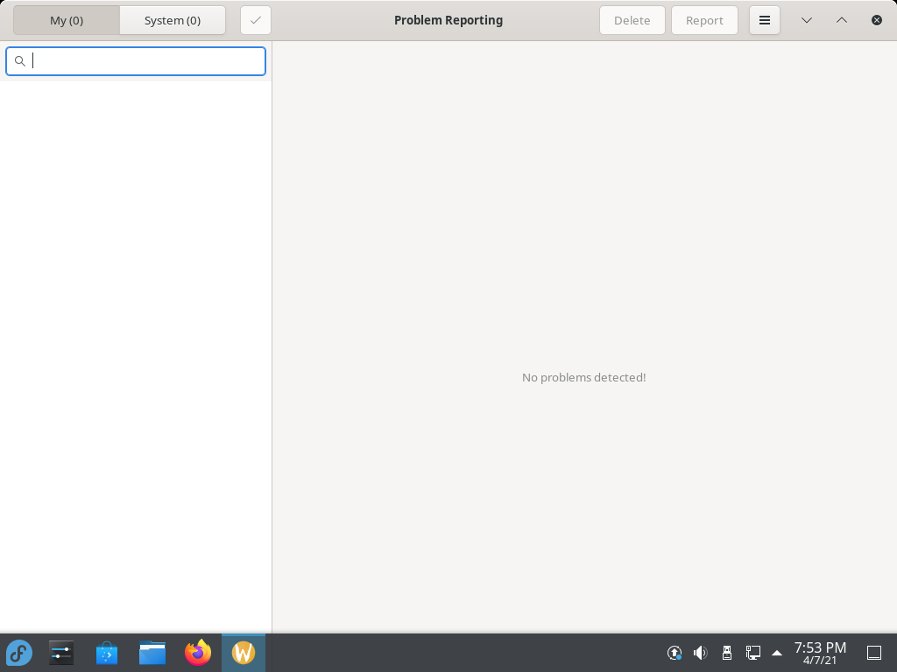Select the Problem Reporting taskbar entry
Image resolution: width=897 pixels, height=672 pixels.
(x=244, y=653)
